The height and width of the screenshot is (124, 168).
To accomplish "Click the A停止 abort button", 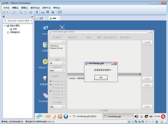I will (148, 85).
